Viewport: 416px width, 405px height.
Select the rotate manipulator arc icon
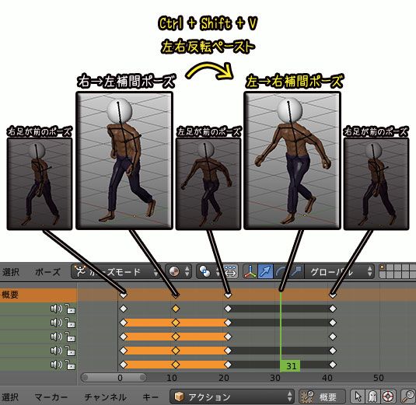point(281,271)
